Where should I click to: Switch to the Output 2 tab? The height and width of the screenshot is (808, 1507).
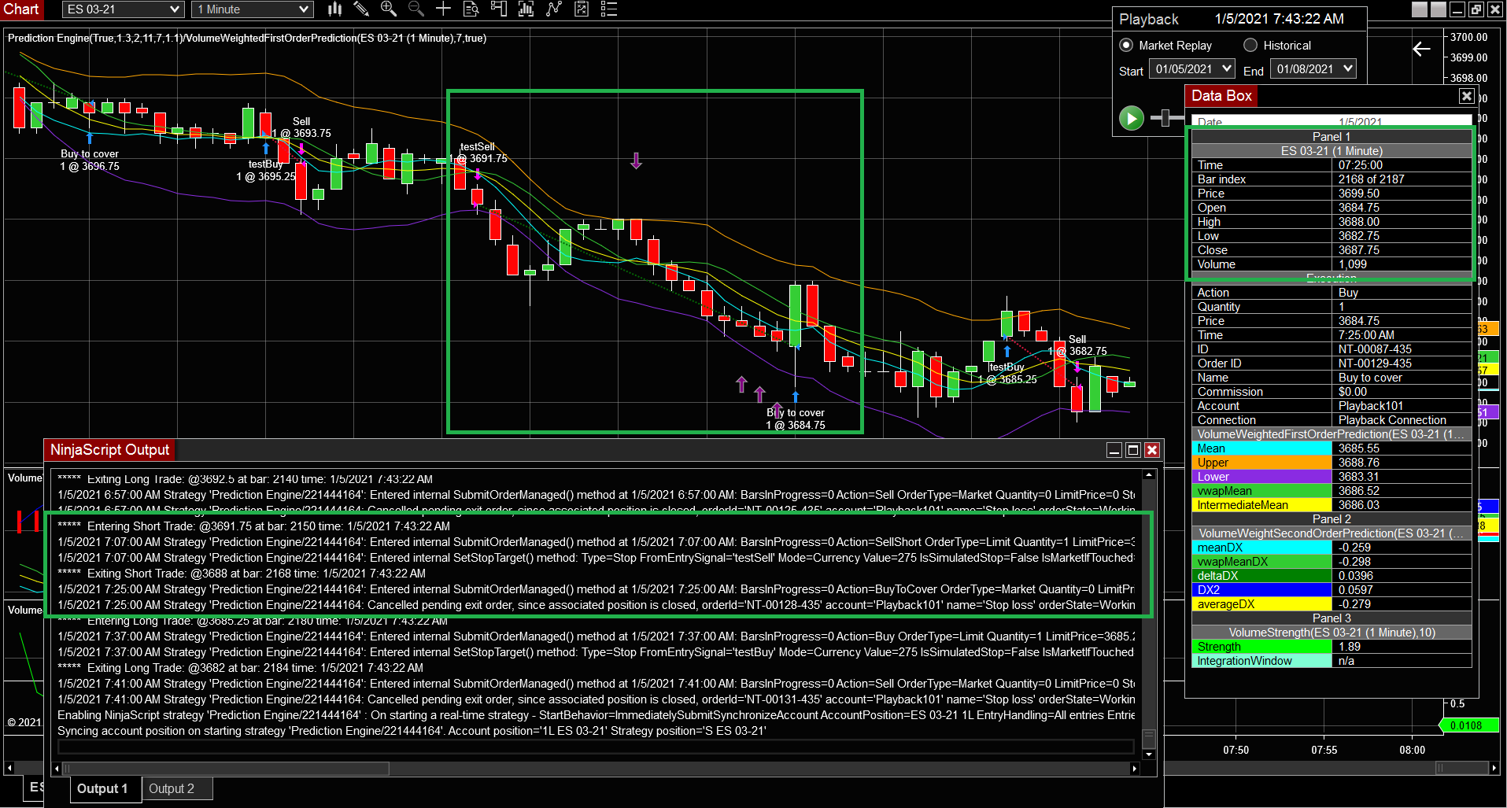[x=177, y=788]
